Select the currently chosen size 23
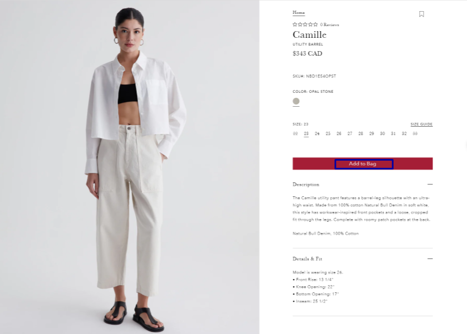Screen dimensions: 467x334 click(306, 133)
